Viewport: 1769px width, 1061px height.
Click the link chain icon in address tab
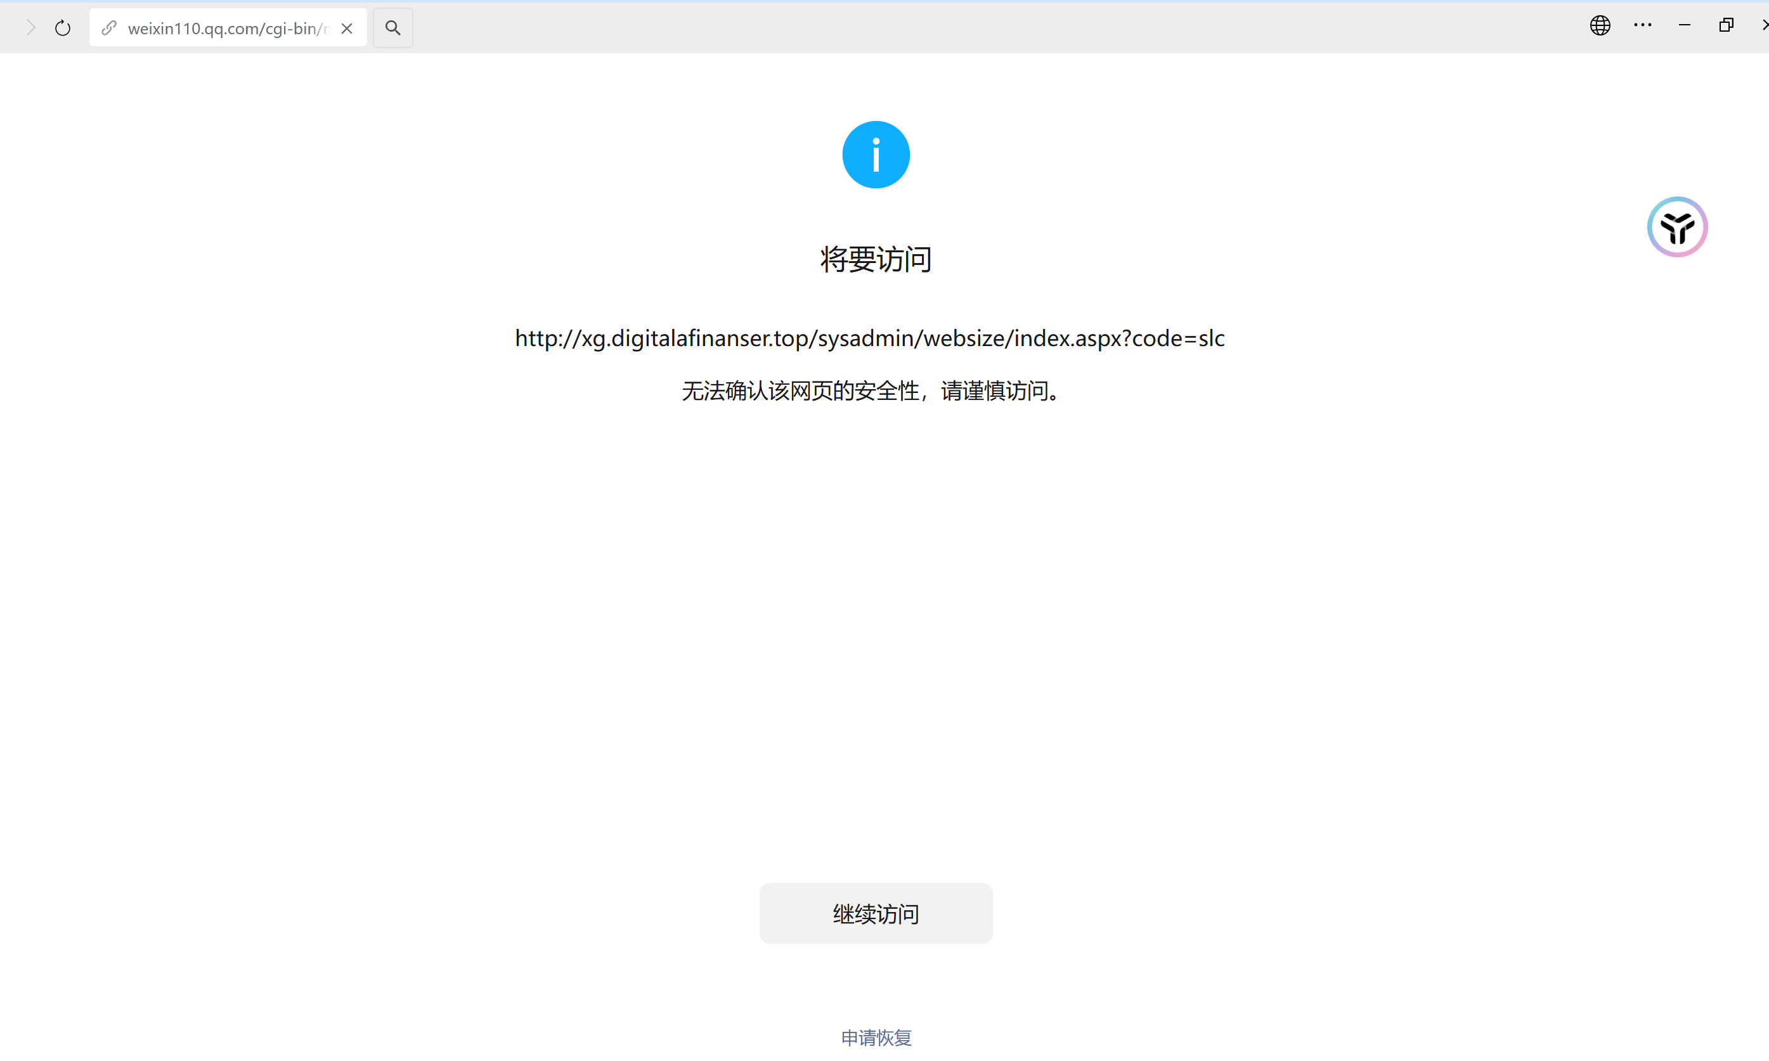coord(108,28)
